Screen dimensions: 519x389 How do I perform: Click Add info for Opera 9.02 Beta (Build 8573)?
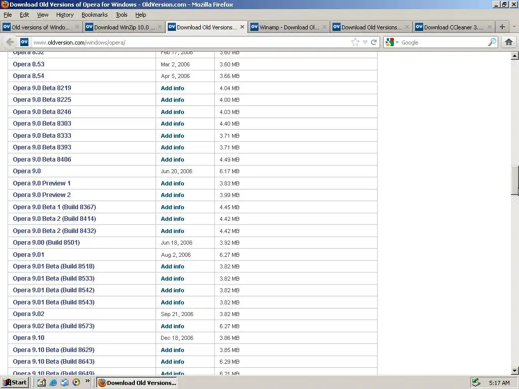tap(172, 326)
